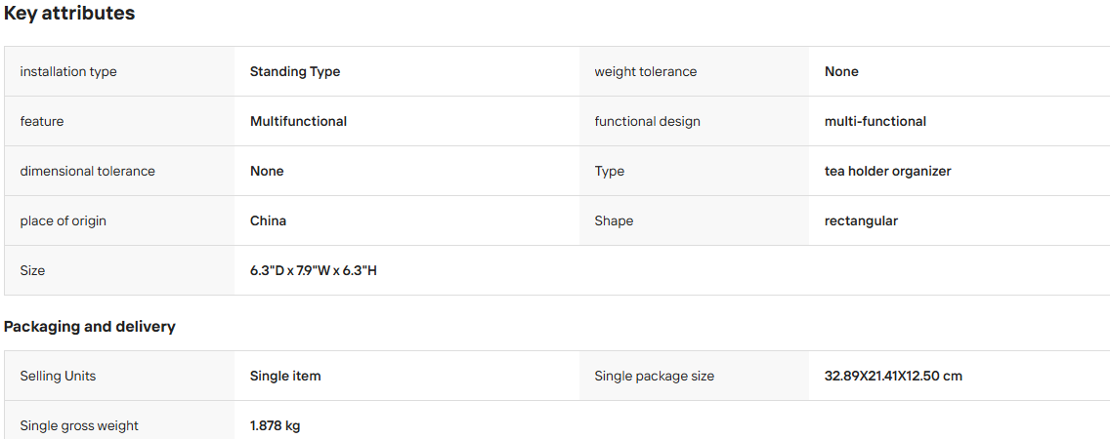Click the Shape attribute label
Image resolution: width=1110 pixels, height=439 pixels.
coord(614,221)
